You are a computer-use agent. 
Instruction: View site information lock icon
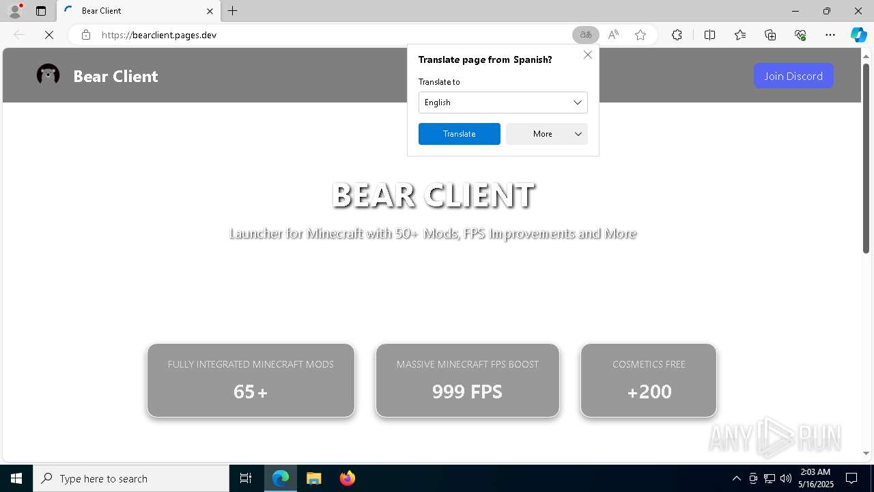pos(86,35)
